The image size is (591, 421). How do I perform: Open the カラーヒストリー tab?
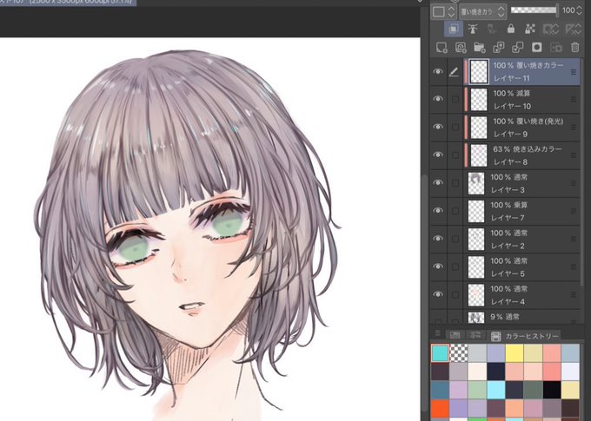(x=527, y=336)
